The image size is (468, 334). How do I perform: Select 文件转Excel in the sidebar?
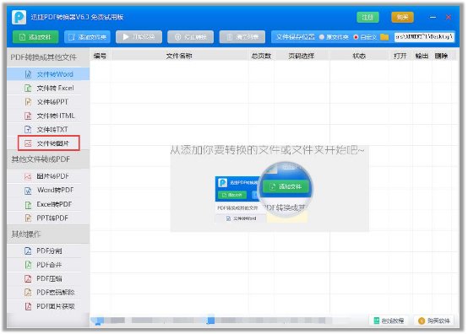tap(48, 89)
